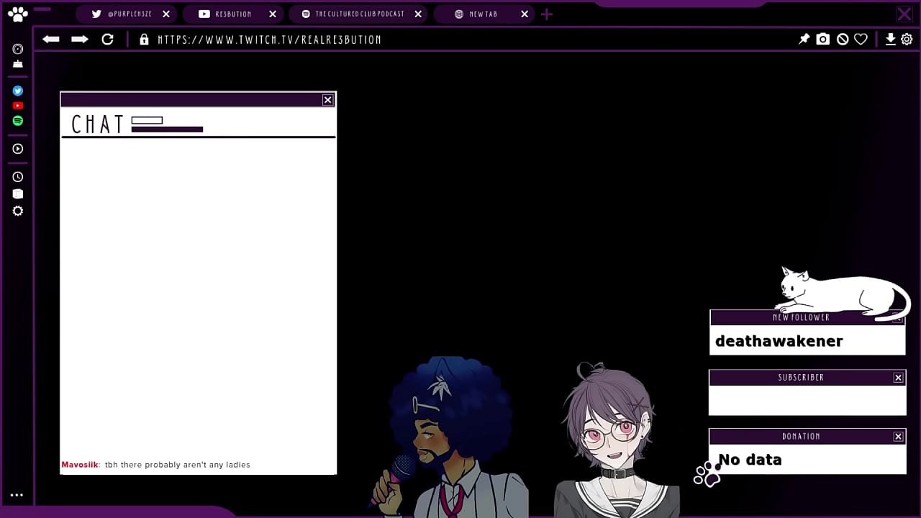
Task: Click the heart favorite icon in the toolbar
Action: tap(861, 40)
